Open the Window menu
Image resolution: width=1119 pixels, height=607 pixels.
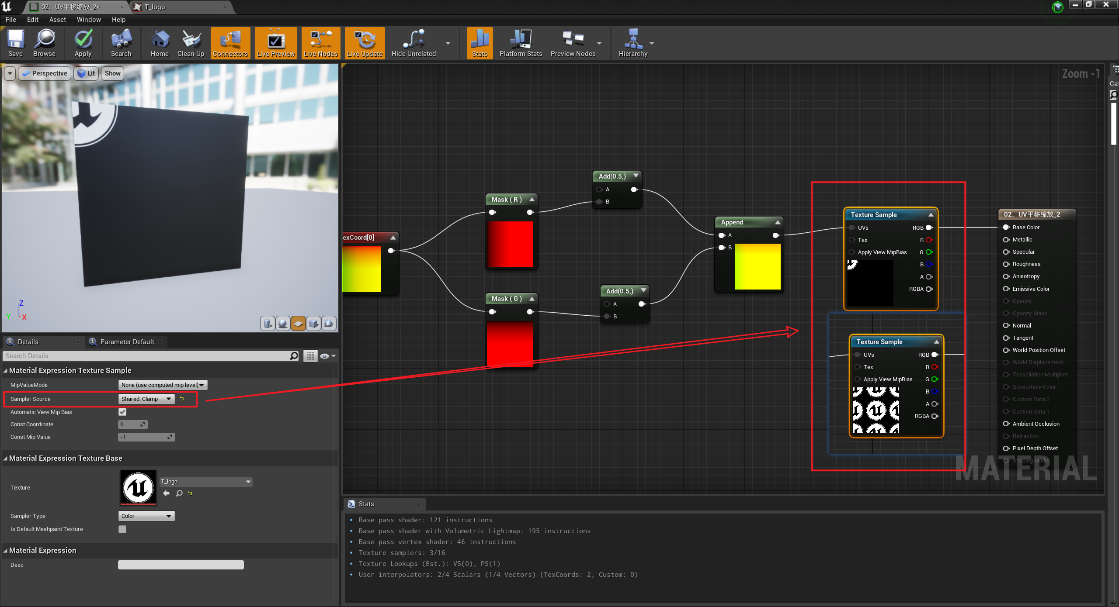[88, 19]
